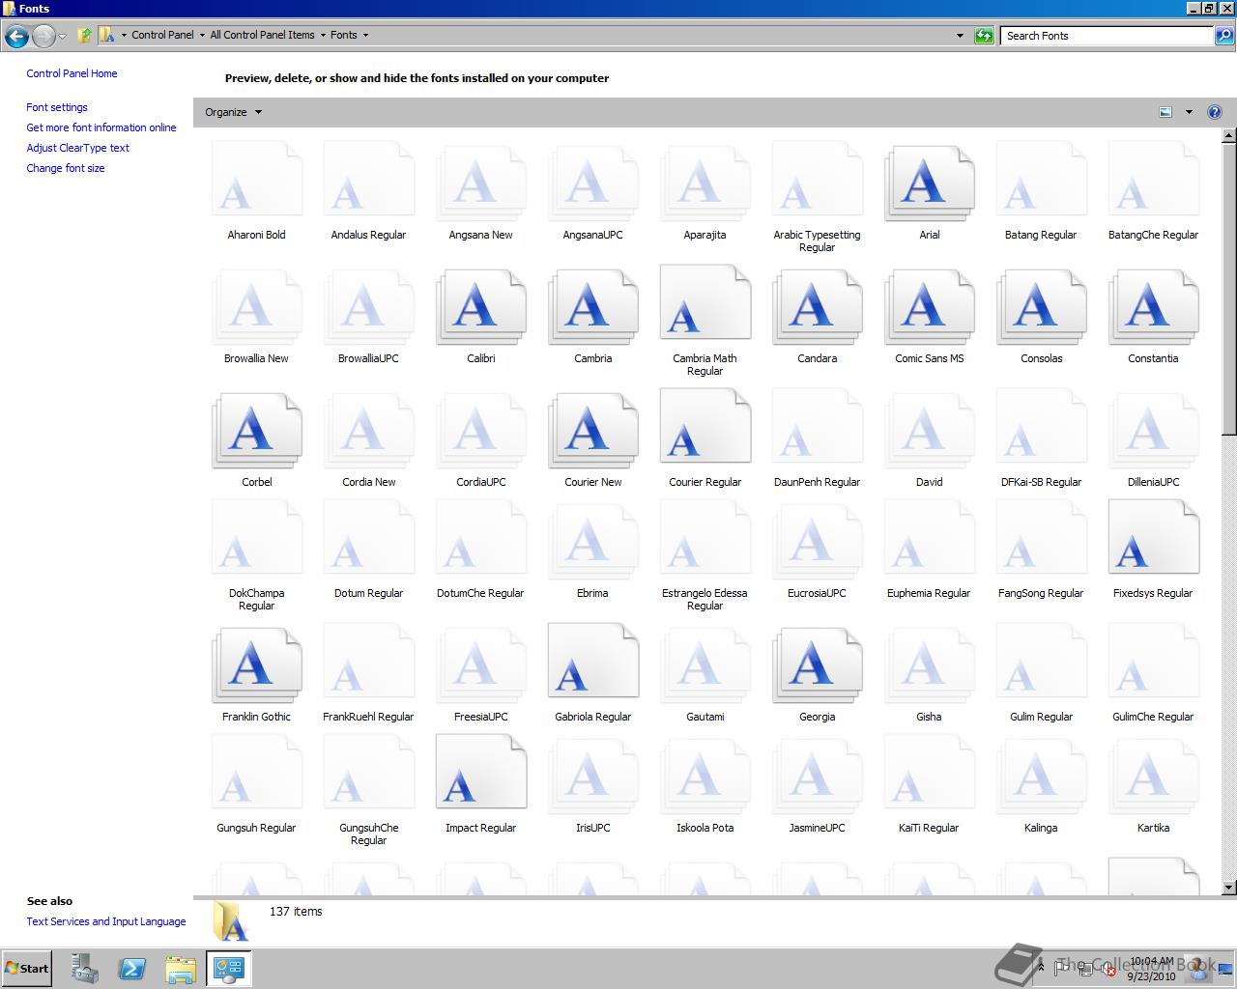The width and height of the screenshot is (1237, 989).
Task: Click Get more font information online
Action: (101, 127)
